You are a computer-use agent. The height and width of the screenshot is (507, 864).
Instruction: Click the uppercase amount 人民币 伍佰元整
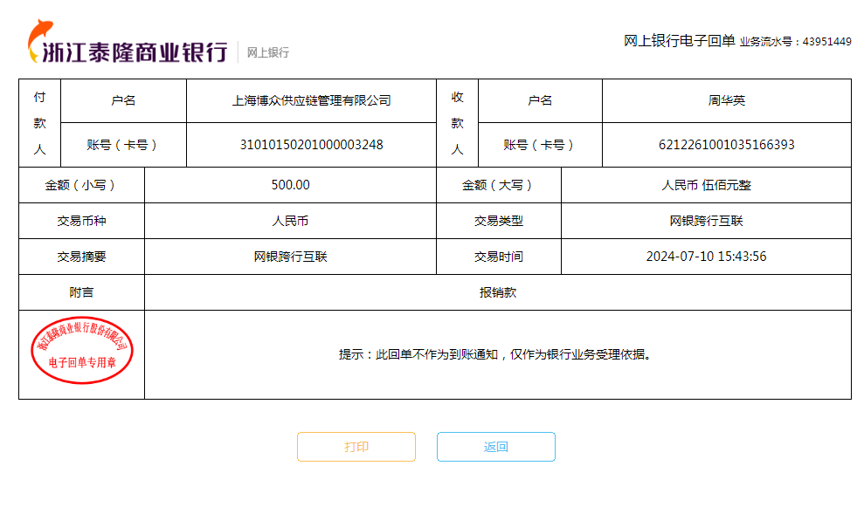pos(706,185)
